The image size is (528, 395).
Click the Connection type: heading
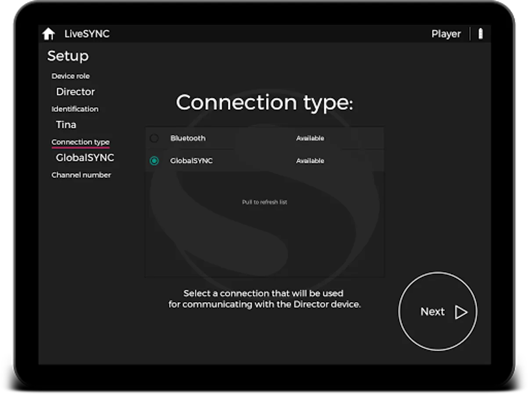click(265, 103)
